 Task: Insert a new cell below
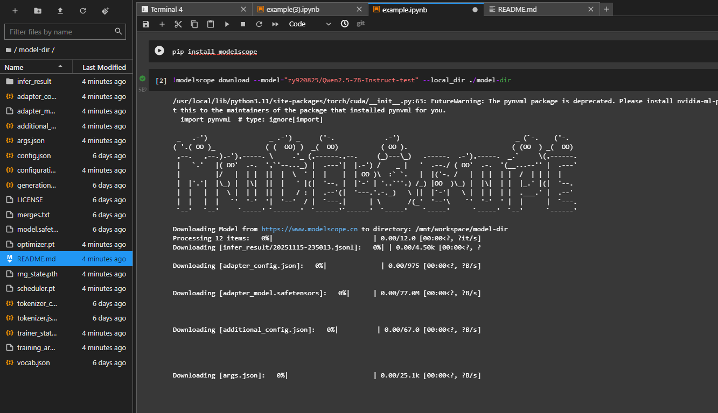[162, 24]
